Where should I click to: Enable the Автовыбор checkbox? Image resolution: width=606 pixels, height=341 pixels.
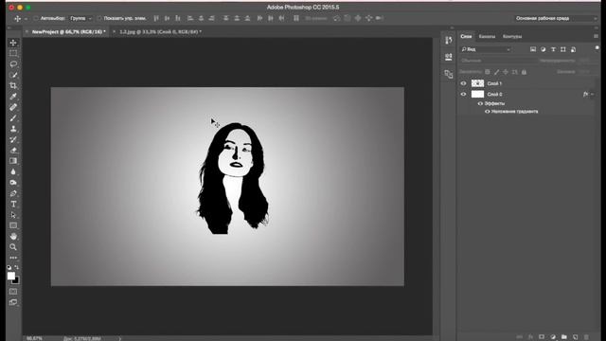(x=36, y=18)
